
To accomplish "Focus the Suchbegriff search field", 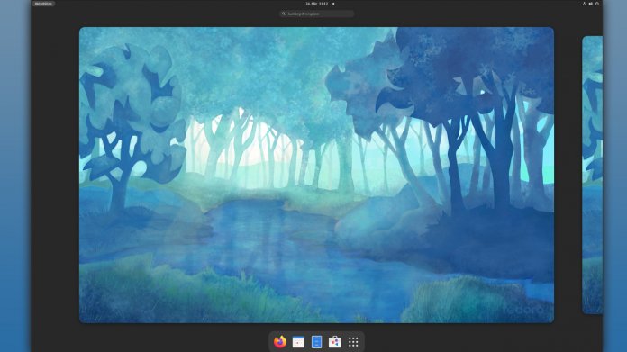I will pyautogui.click(x=317, y=14).
